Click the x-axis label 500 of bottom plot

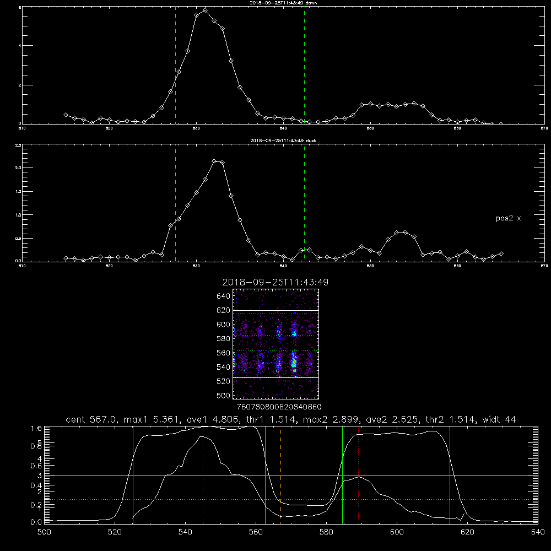point(44,532)
